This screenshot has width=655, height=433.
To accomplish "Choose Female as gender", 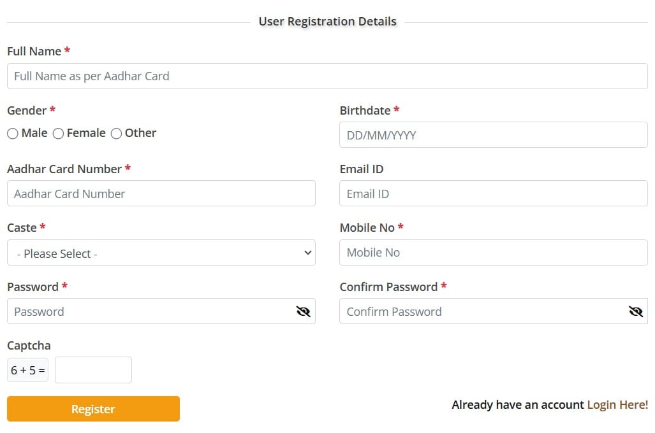I will [58, 133].
